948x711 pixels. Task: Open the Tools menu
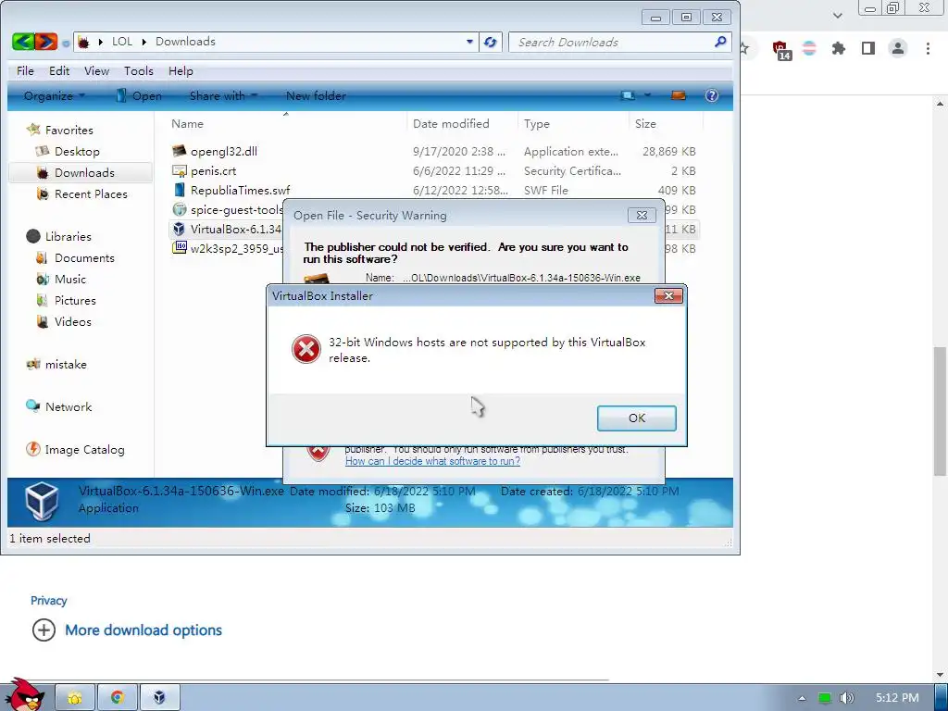tap(139, 70)
